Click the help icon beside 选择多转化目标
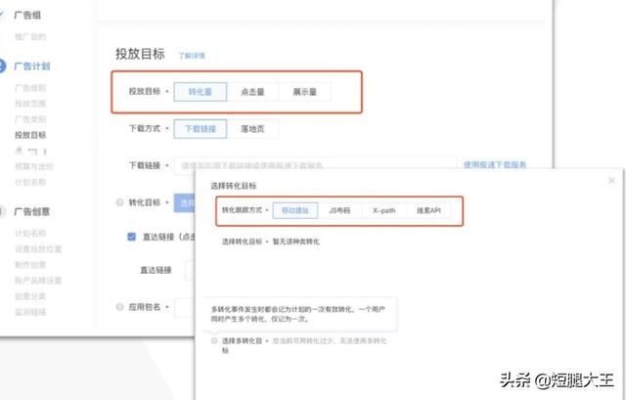626x400 pixels. click(x=214, y=340)
